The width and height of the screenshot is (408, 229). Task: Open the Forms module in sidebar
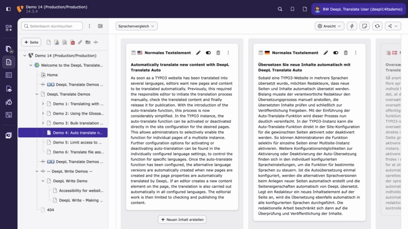tap(9, 115)
